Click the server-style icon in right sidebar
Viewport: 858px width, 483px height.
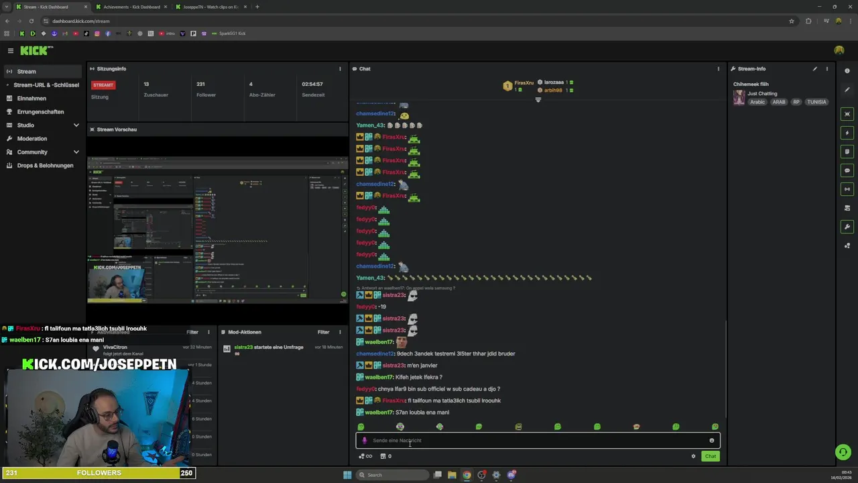(x=847, y=208)
